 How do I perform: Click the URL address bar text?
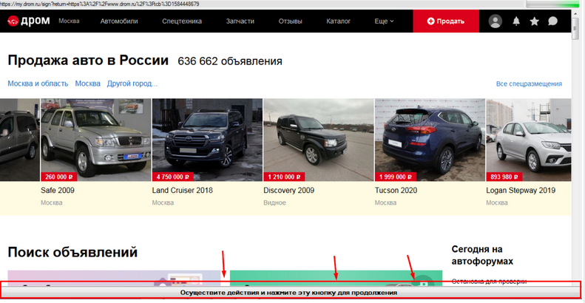(x=100, y=4)
